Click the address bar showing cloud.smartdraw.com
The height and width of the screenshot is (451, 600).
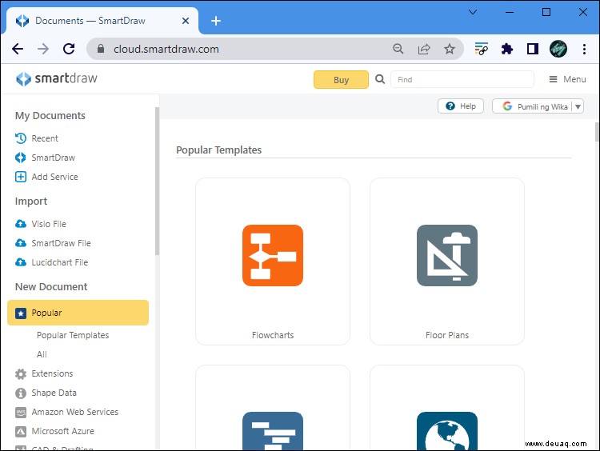(166, 49)
